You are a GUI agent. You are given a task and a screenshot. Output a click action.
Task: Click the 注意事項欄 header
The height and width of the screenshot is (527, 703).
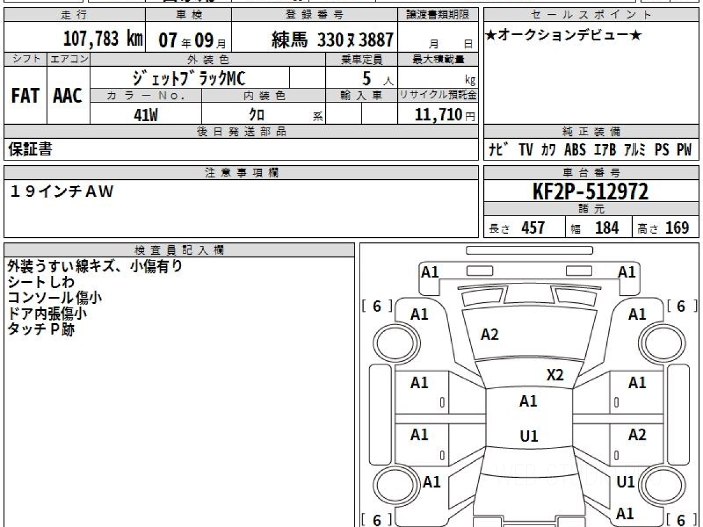tap(241, 172)
